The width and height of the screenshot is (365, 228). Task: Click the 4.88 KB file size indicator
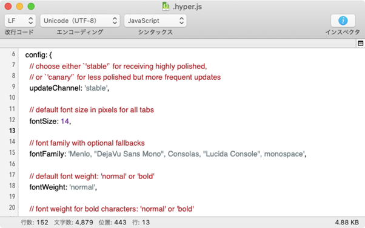347,223
